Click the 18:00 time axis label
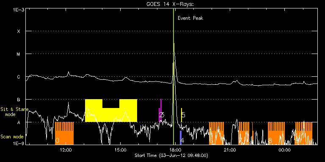This screenshot has height=162, width=325. point(175,150)
